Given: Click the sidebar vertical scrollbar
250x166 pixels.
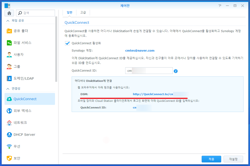Looking at the screenshot, I should 56,49.
